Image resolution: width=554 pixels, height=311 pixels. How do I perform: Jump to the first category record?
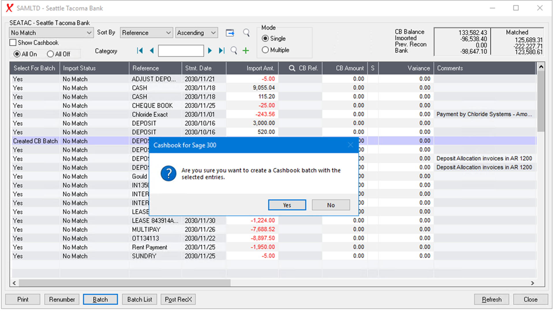coord(140,51)
